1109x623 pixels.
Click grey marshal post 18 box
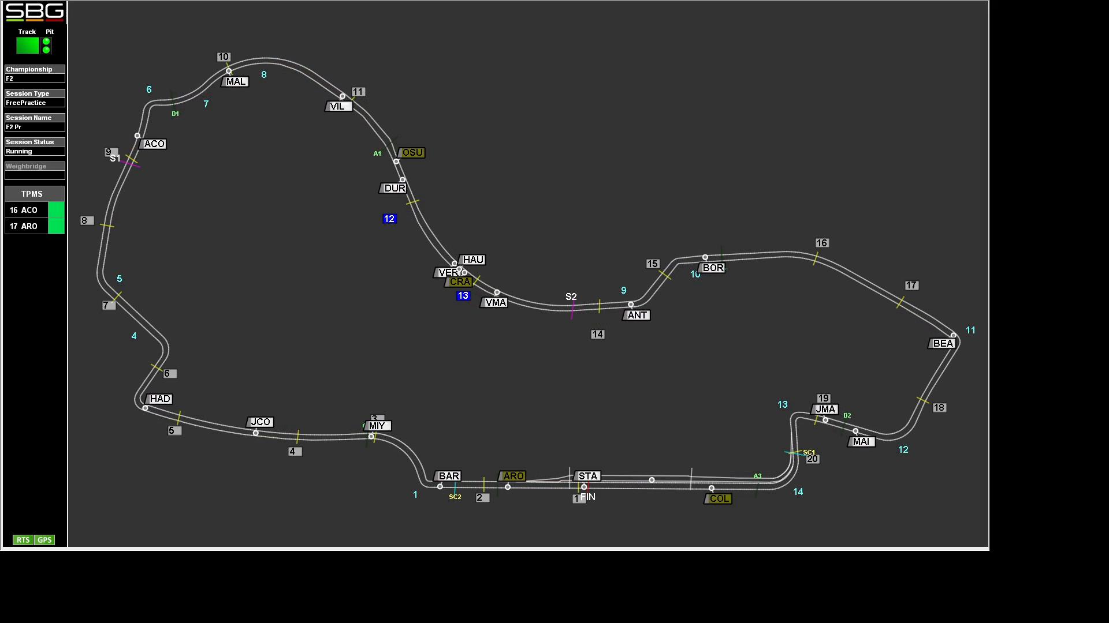[939, 407]
